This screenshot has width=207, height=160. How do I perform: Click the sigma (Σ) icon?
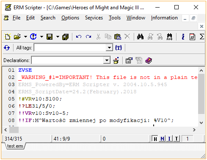[x=202, y=37]
